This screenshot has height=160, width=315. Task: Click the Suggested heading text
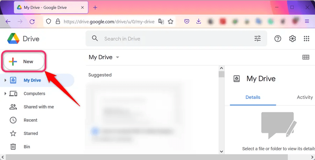click(100, 75)
